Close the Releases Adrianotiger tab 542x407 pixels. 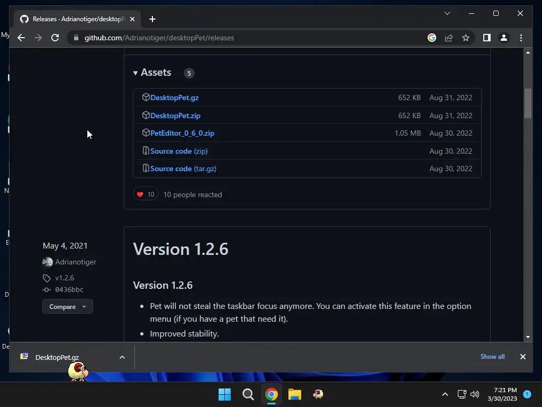[132, 19]
